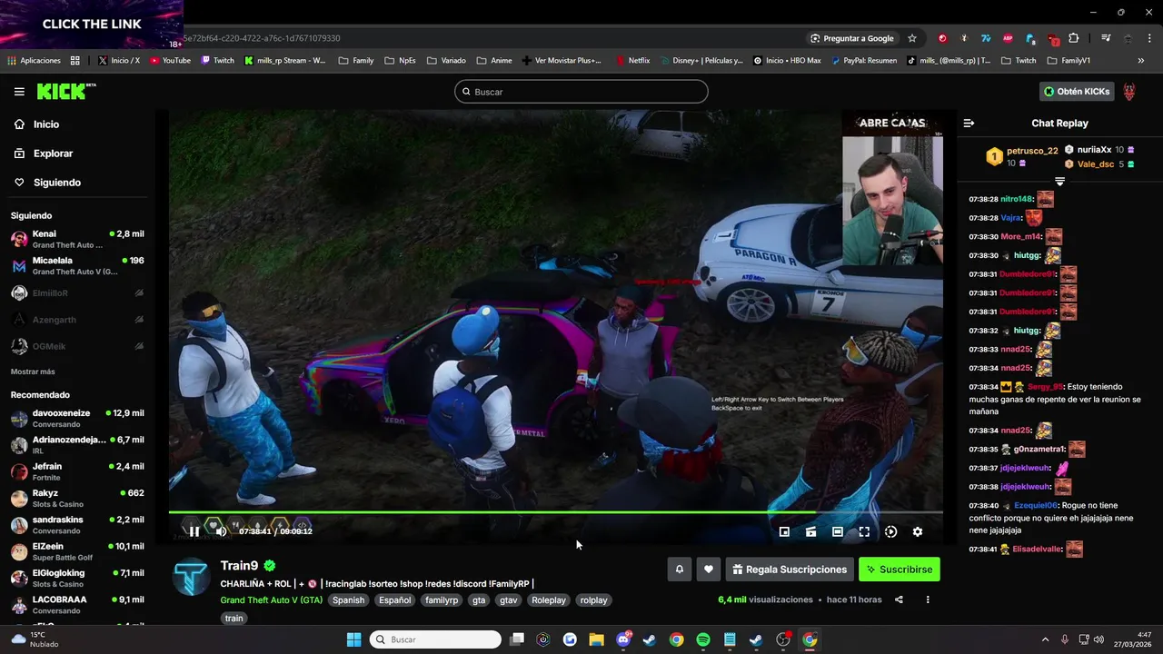The image size is (1163, 654).
Task: Open the playback speed control
Action: coord(890,532)
